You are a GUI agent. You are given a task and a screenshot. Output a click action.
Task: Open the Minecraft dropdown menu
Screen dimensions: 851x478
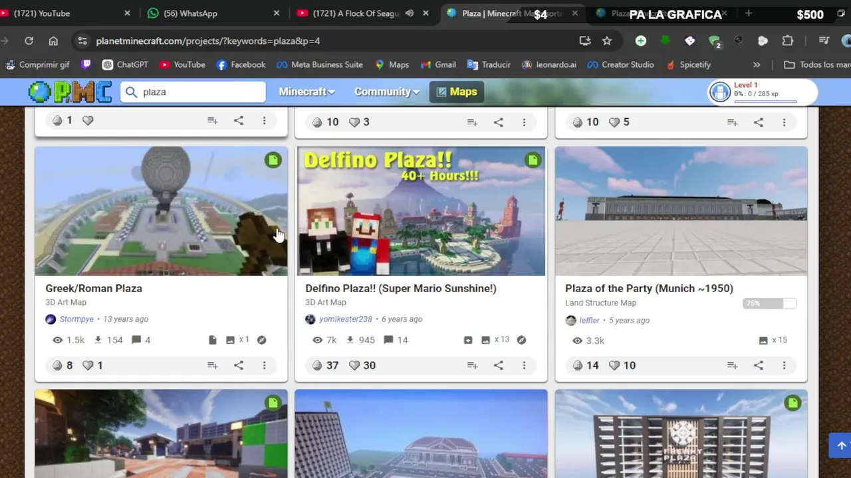coord(306,92)
